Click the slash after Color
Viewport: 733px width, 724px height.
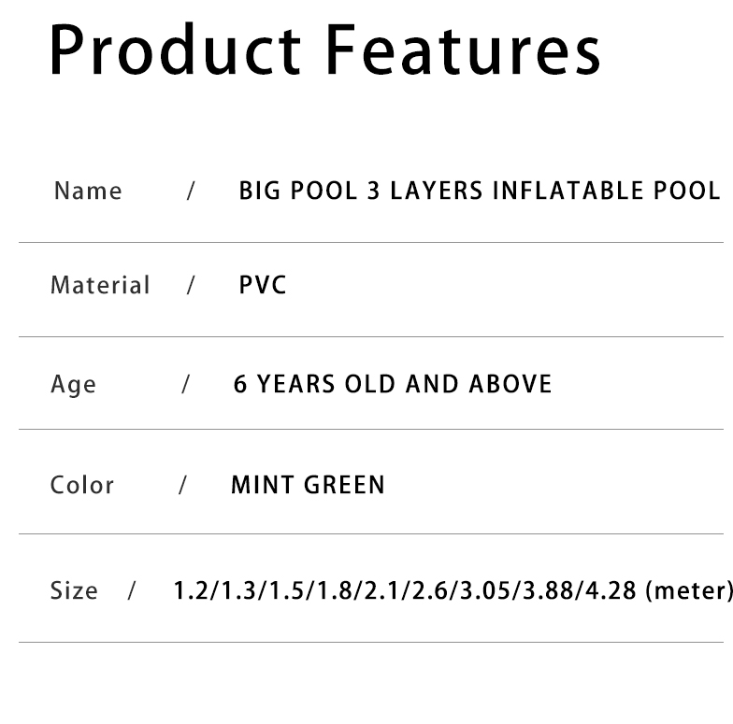pyautogui.click(x=183, y=485)
